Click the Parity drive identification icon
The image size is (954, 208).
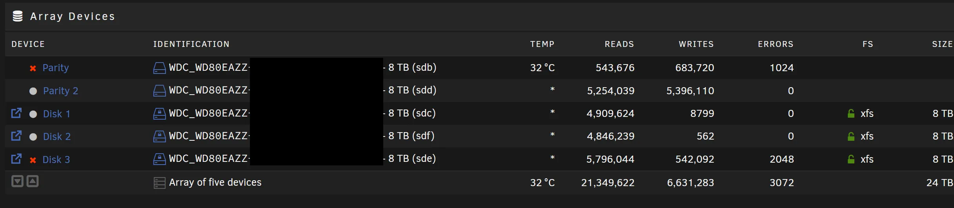click(x=159, y=68)
